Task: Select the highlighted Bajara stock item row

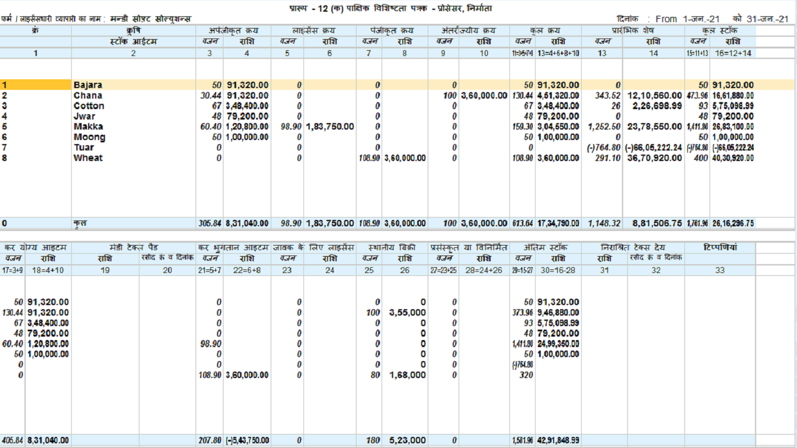Action: [x=88, y=85]
